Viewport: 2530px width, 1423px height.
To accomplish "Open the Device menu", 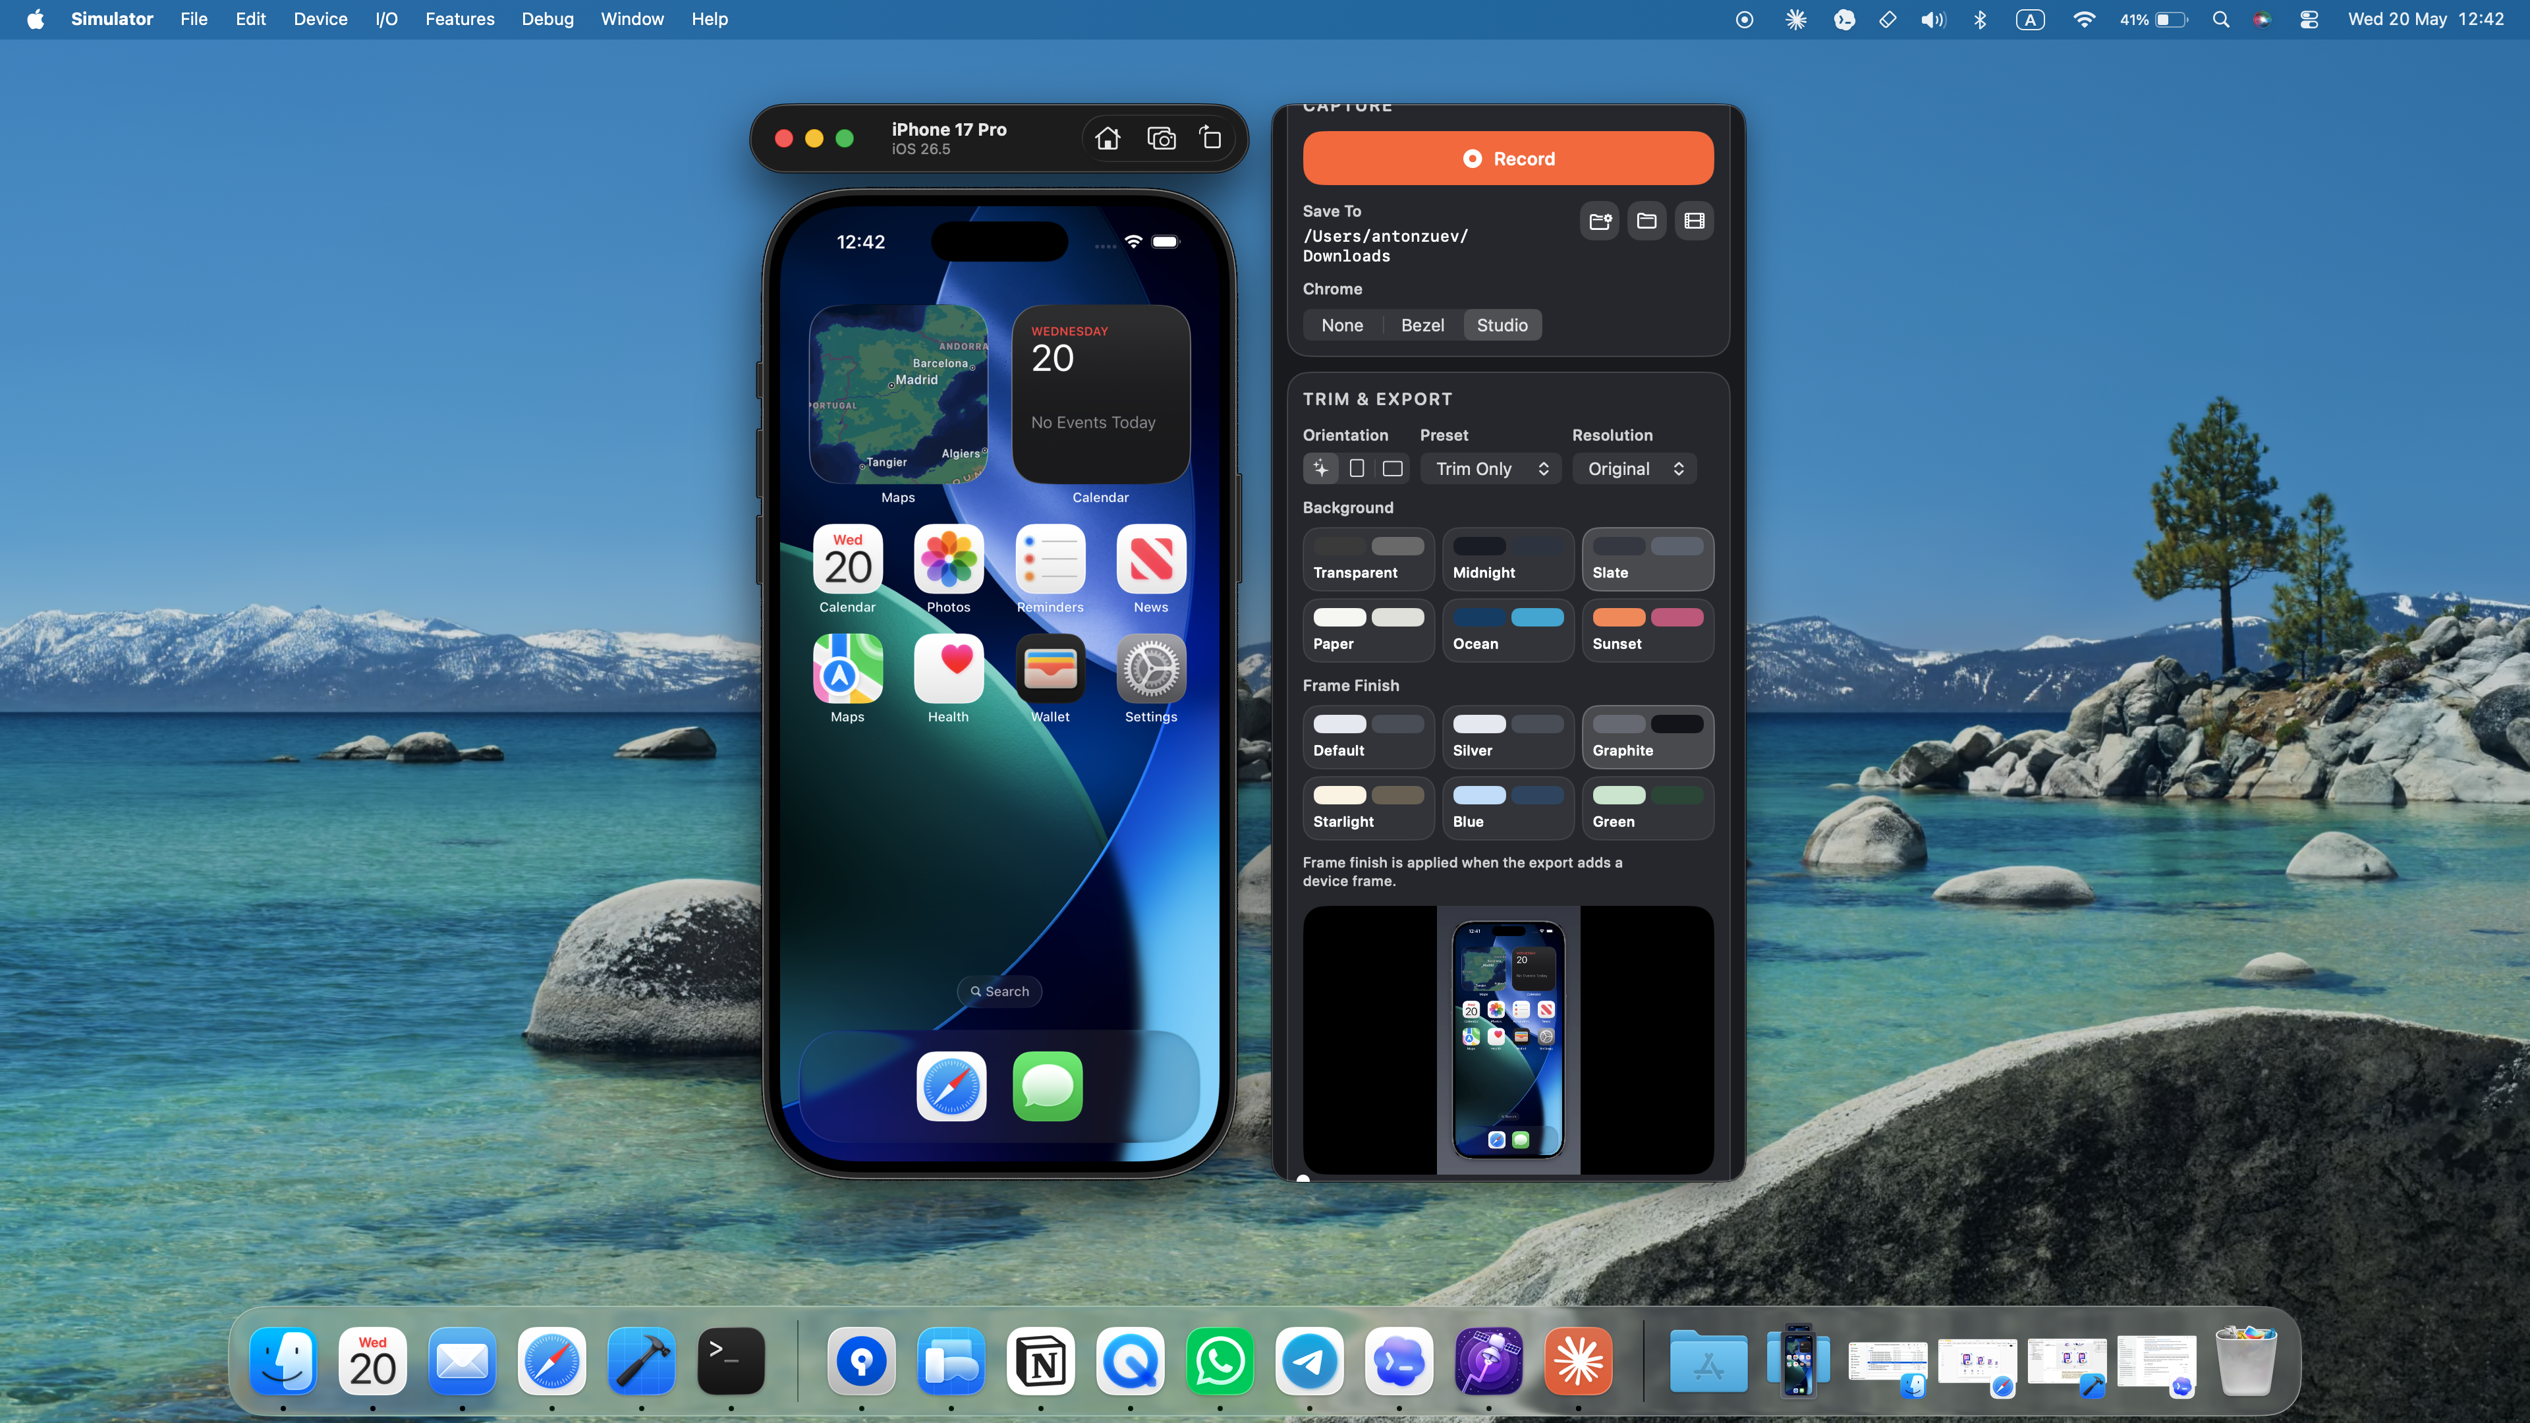I will coord(320,20).
